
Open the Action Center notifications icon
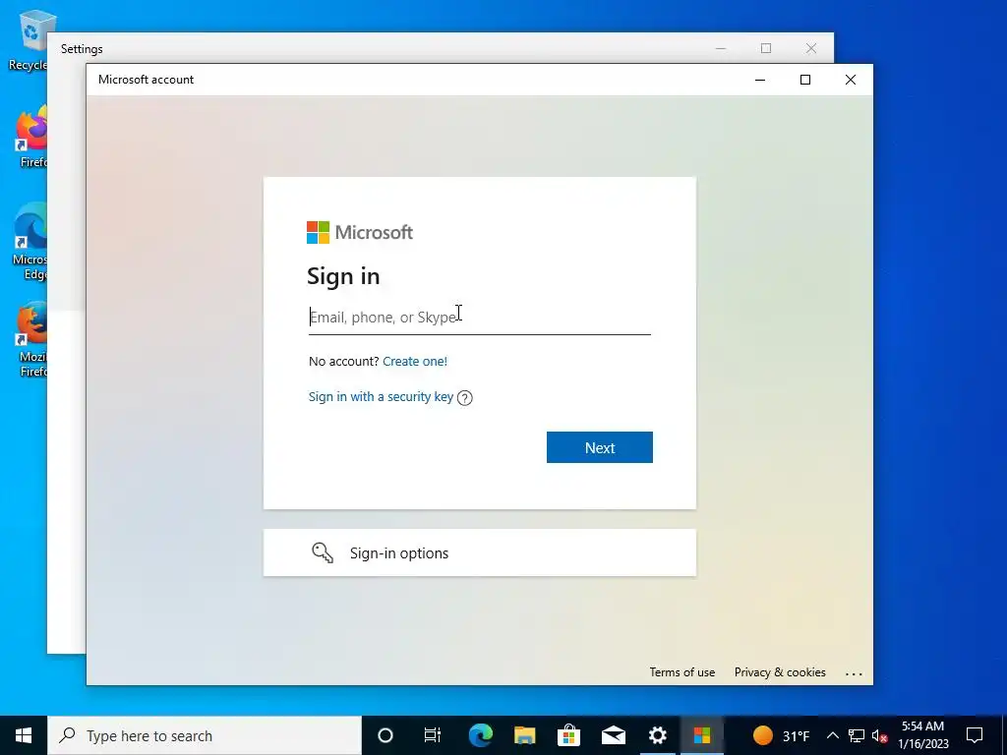click(x=975, y=735)
